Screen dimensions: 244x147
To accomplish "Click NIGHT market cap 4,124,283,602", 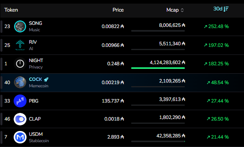I will tap(168, 62).
